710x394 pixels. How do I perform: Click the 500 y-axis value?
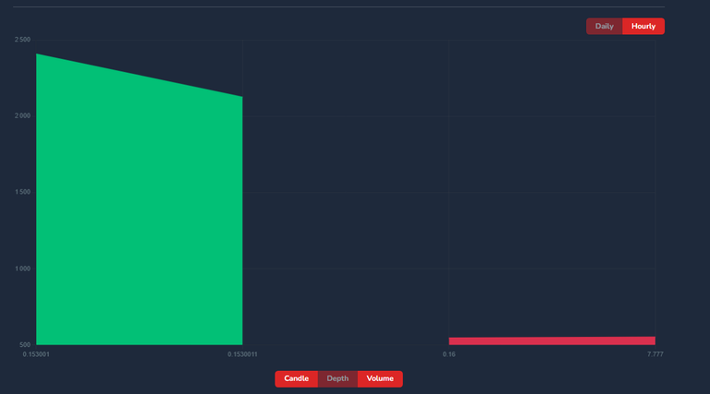[x=25, y=345]
